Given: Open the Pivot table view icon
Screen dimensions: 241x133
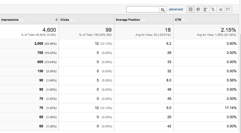Looking at the screenshot, I should (x=228, y=9).
